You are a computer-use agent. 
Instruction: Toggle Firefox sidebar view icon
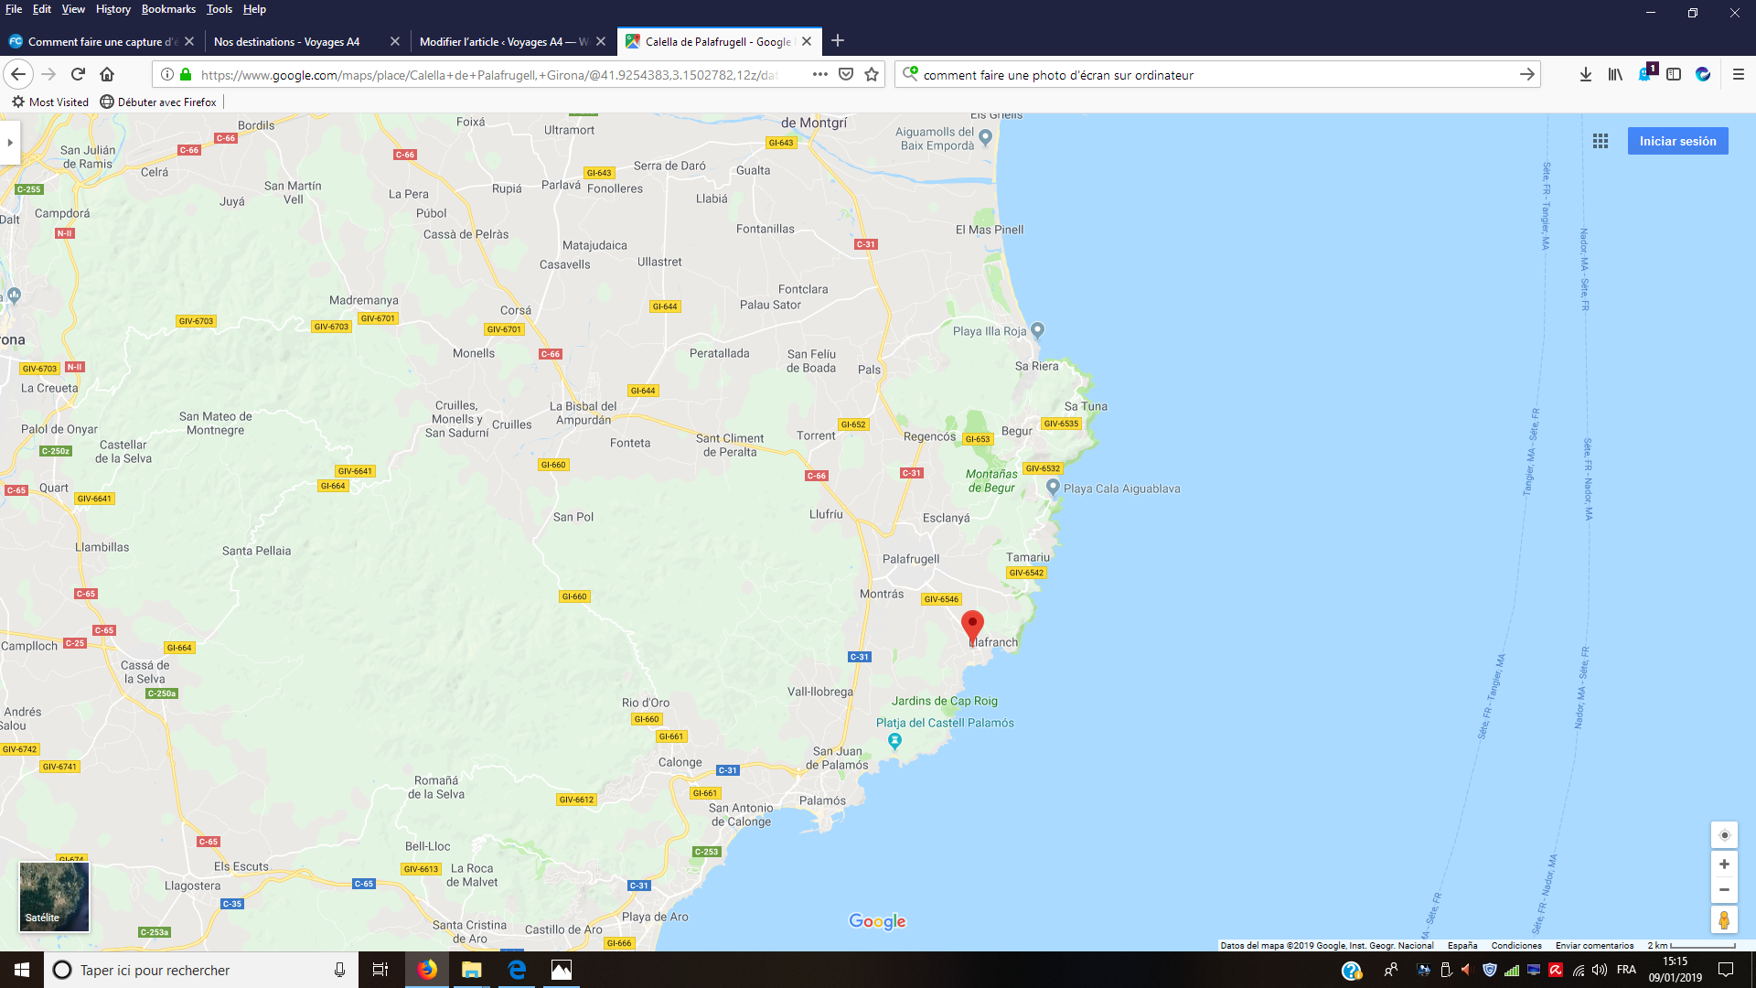1674,75
